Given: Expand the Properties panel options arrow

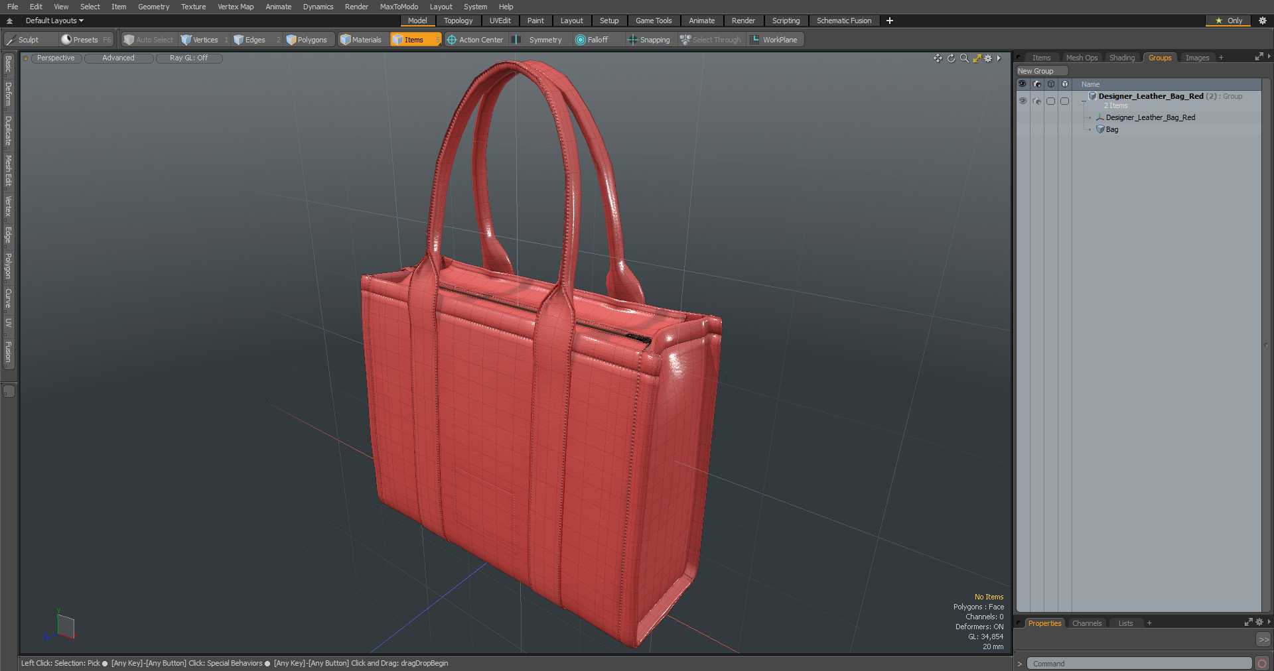Looking at the screenshot, I should 1269,623.
